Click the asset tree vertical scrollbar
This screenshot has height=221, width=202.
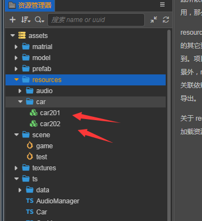point(169,125)
